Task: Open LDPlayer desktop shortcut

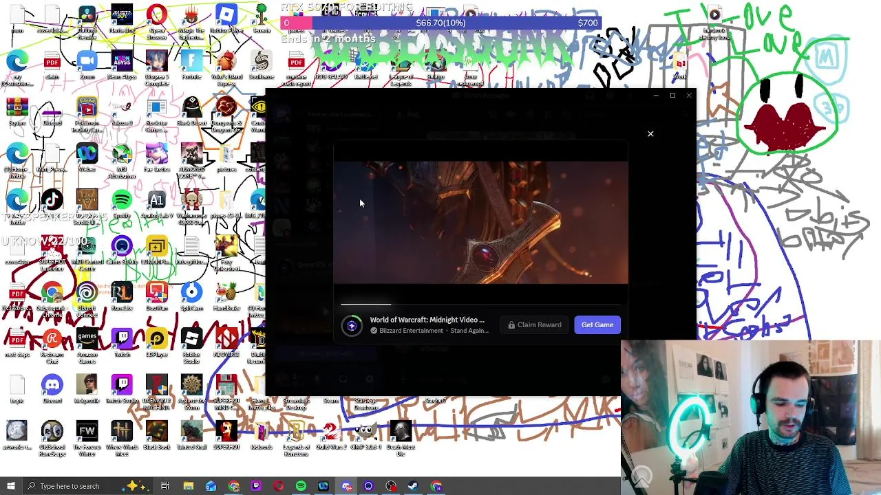Action: pos(157,342)
